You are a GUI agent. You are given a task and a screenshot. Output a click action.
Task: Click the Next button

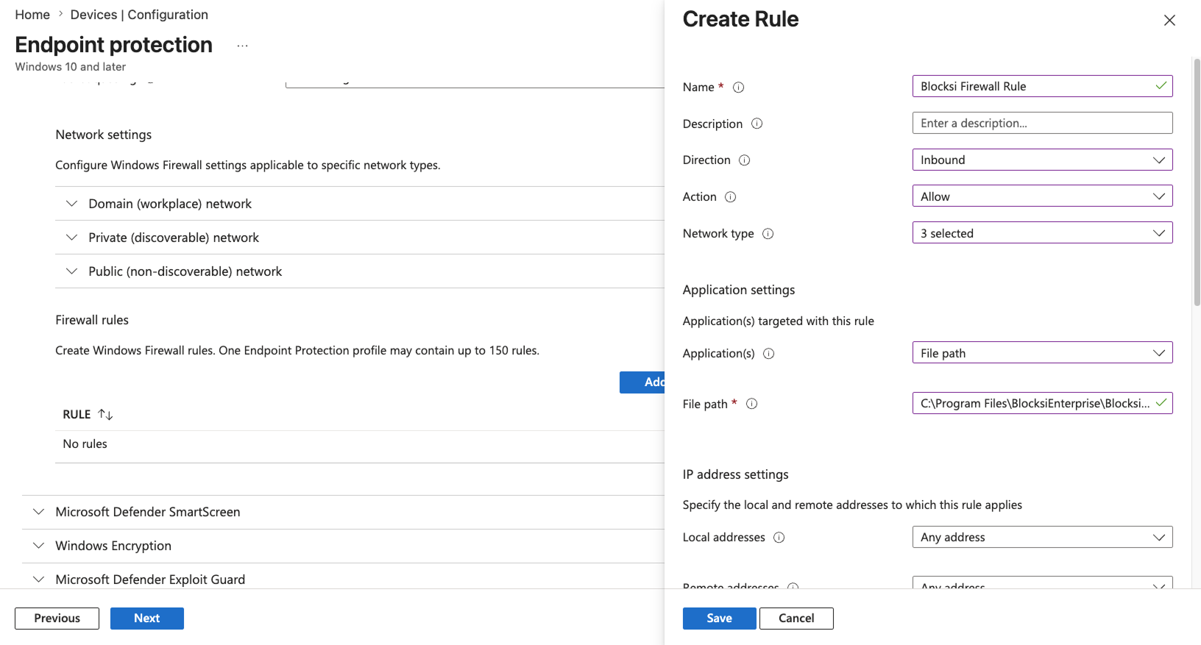point(147,619)
